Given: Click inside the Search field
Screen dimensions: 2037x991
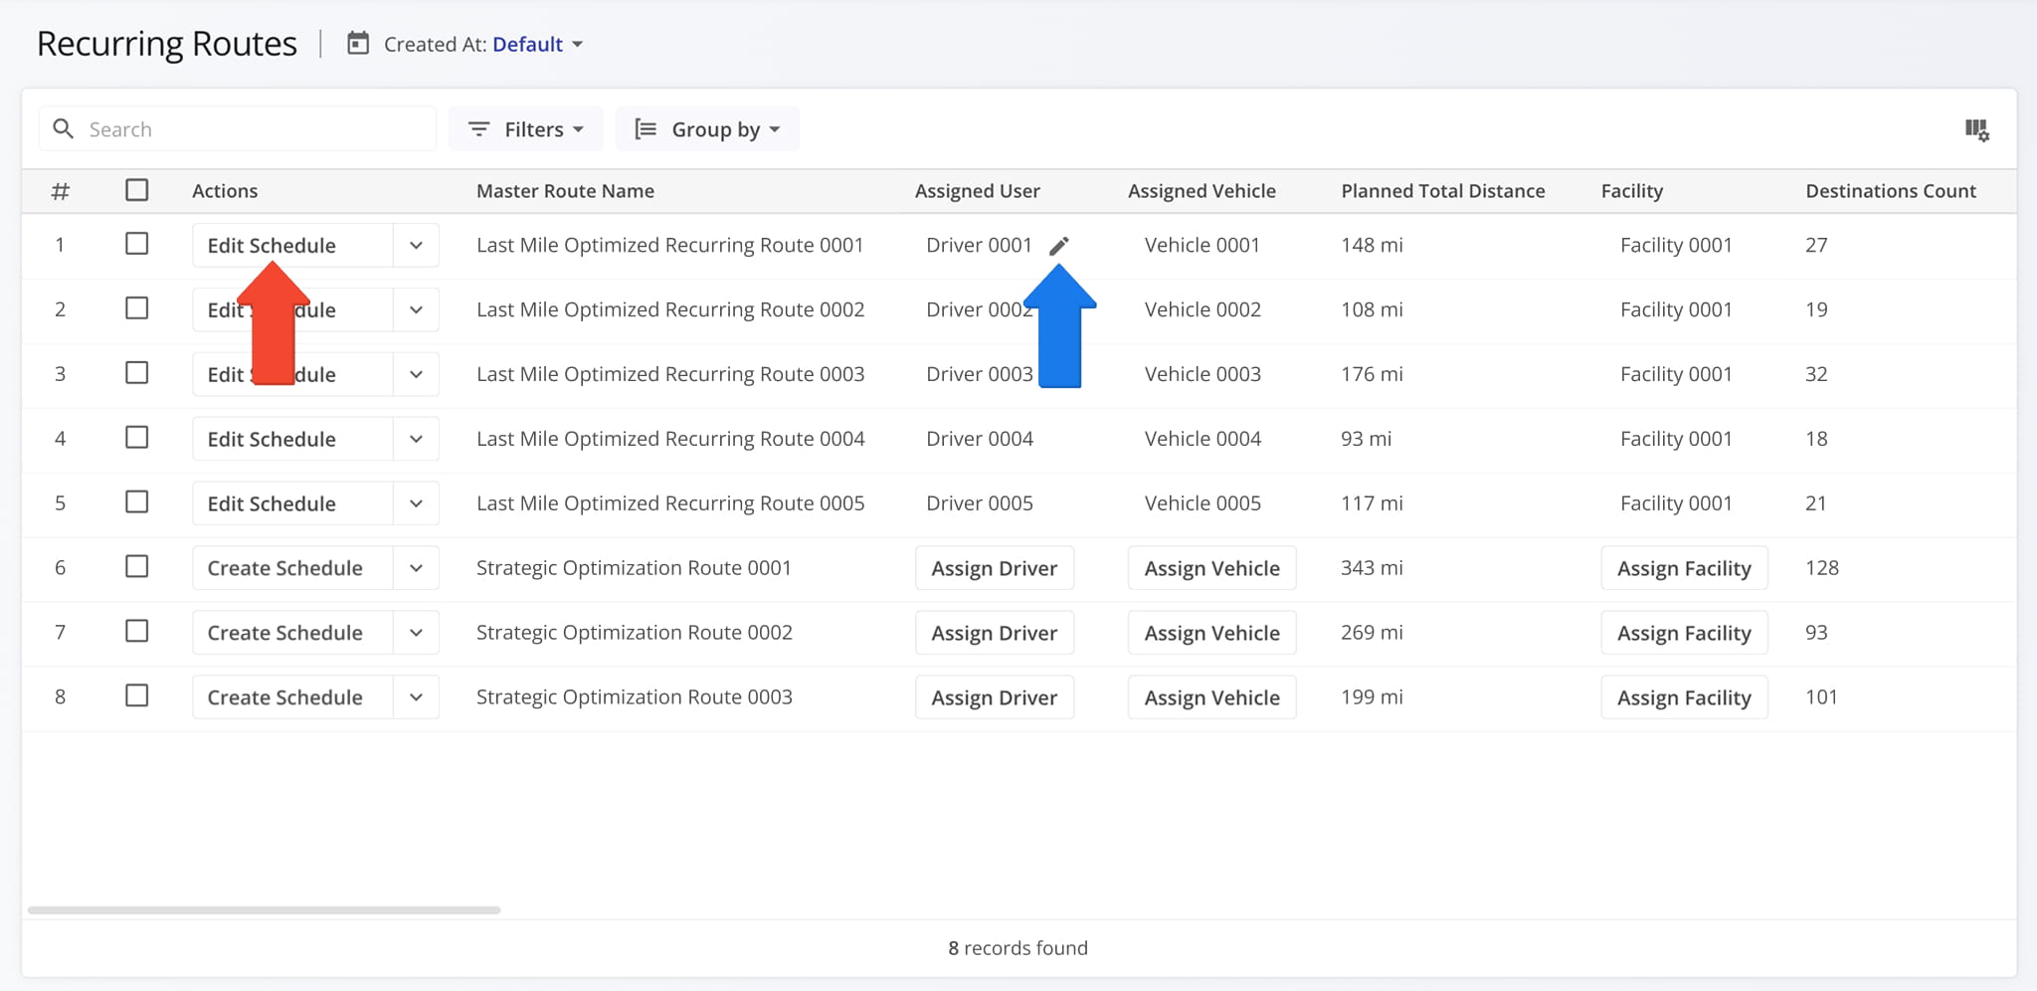Looking at the screenshot, I should point(239,128).
